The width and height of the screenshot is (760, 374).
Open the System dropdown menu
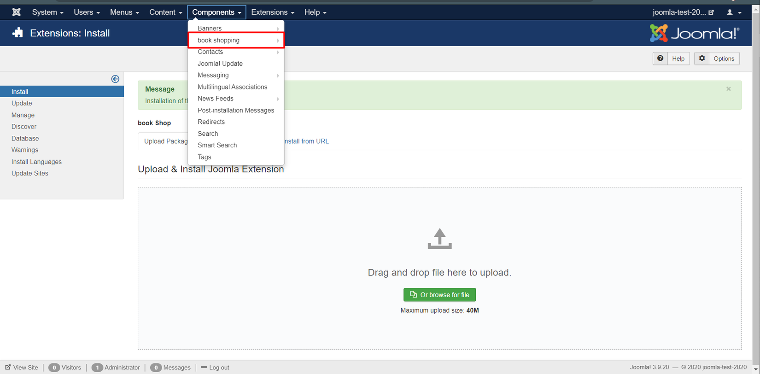(48, 12)
